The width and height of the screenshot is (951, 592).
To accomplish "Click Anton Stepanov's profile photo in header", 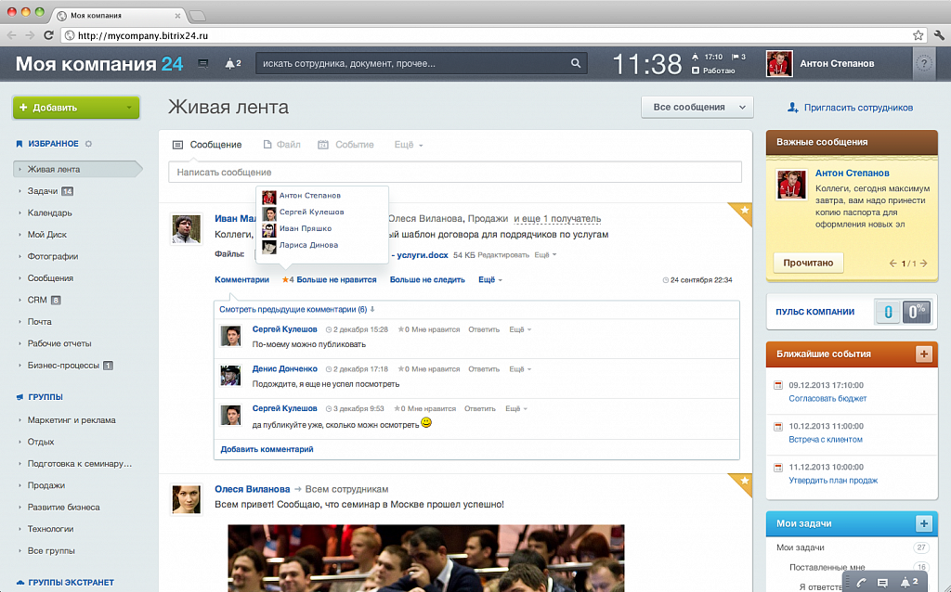I will tap(779, 64).
